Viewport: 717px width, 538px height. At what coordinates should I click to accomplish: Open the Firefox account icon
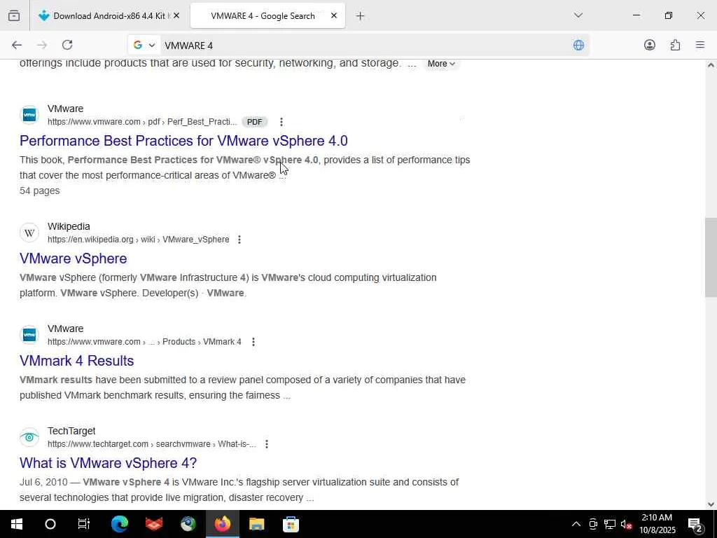pyautogui.click(x=649, y=45)
